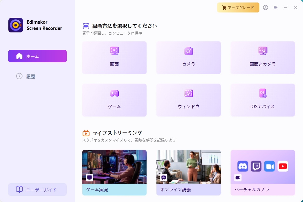
Task: Click the Edimakor Screen Recorder logo
Action: point(16,25)
